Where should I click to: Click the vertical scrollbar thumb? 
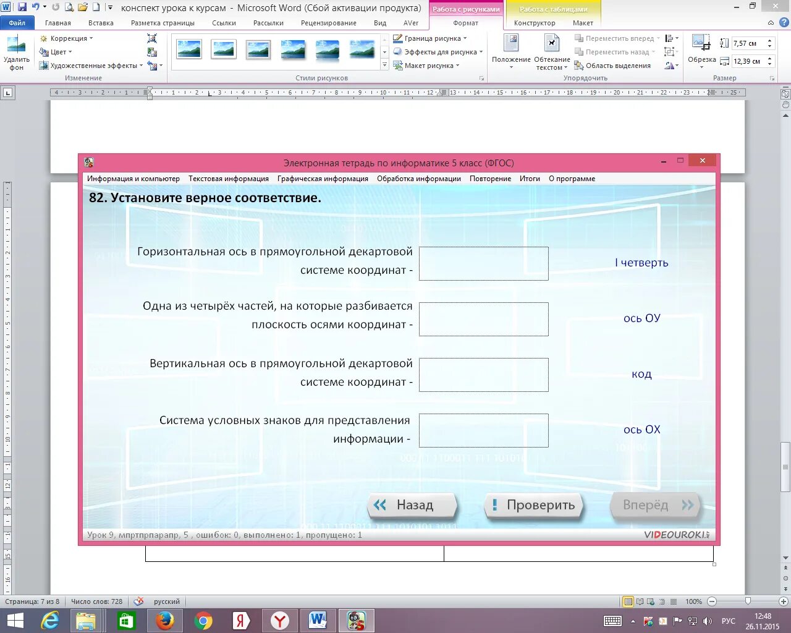pos(785,465)
